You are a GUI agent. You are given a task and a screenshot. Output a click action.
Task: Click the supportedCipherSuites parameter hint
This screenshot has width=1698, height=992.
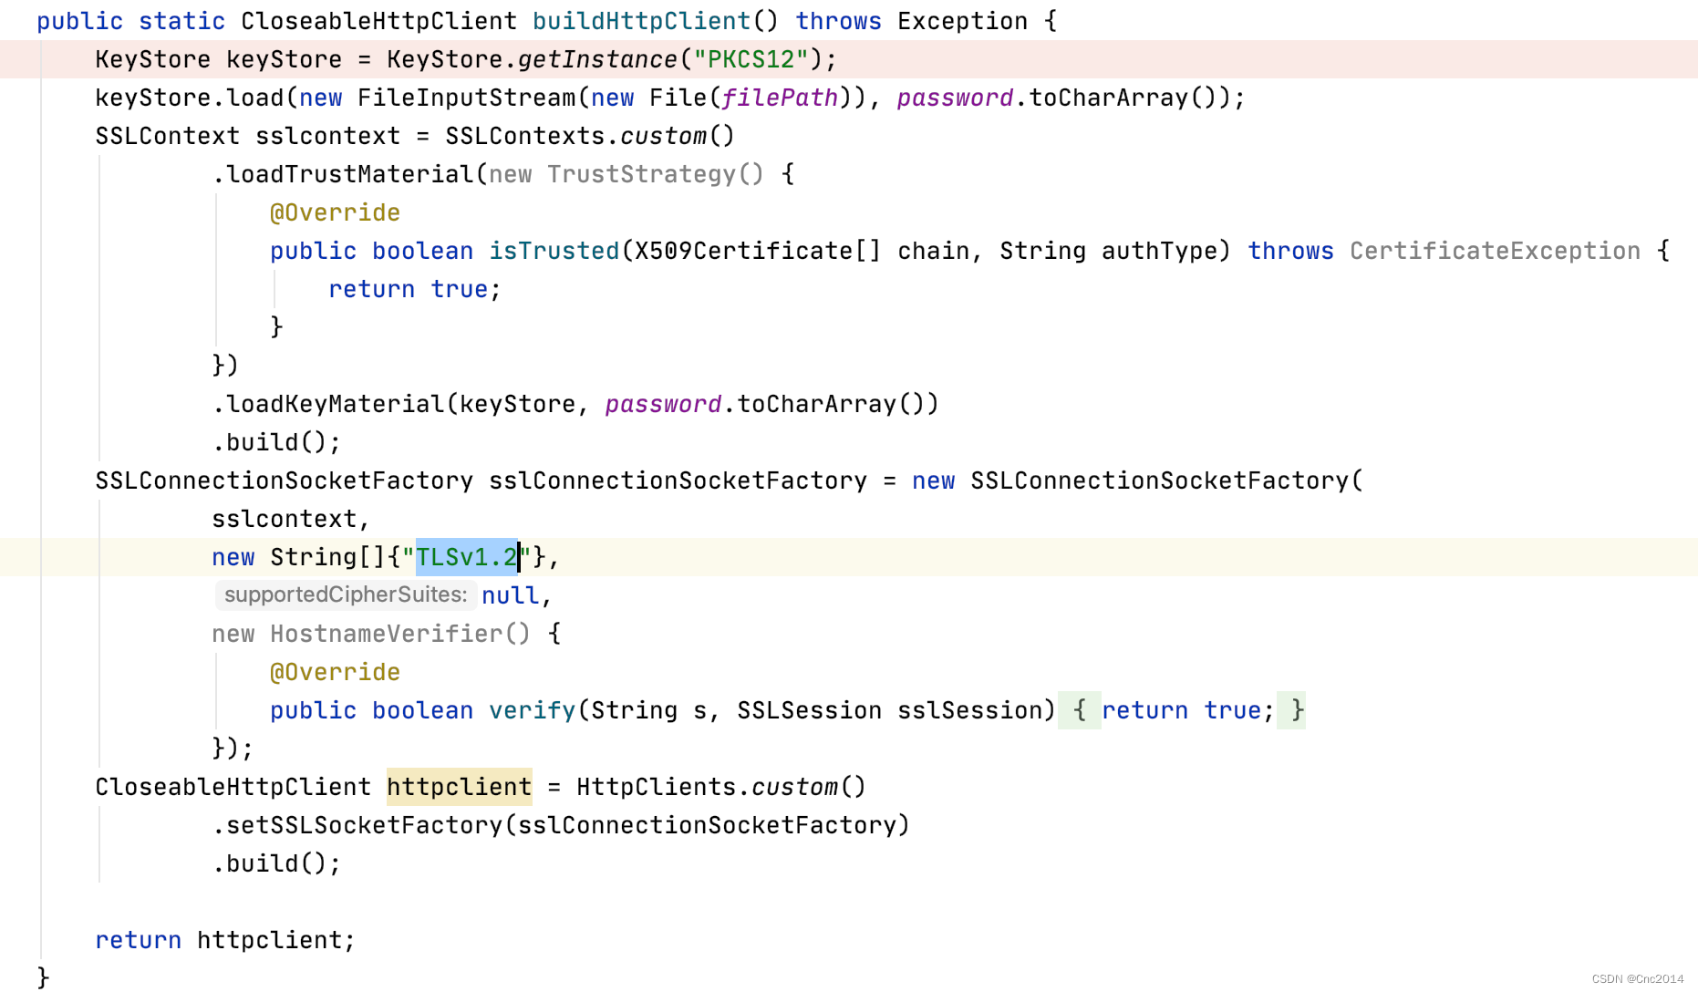[x=345, y=594]
